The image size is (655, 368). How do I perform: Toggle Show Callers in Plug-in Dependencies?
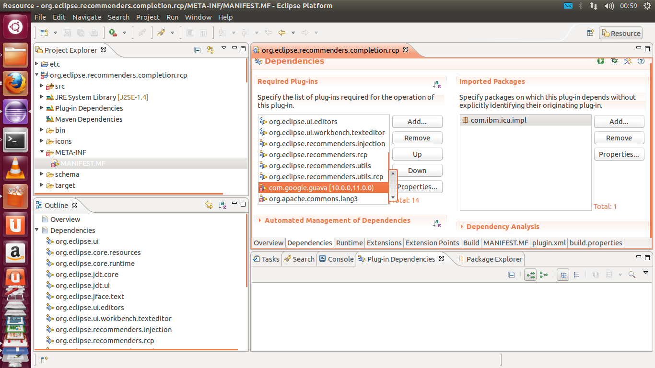click(543, 275)
